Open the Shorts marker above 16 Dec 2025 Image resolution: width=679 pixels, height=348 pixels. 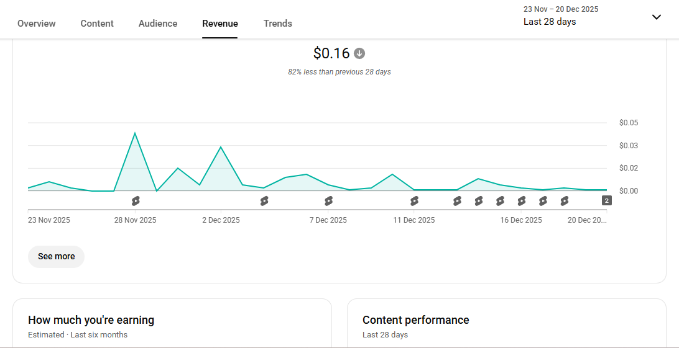click(522, 201)
